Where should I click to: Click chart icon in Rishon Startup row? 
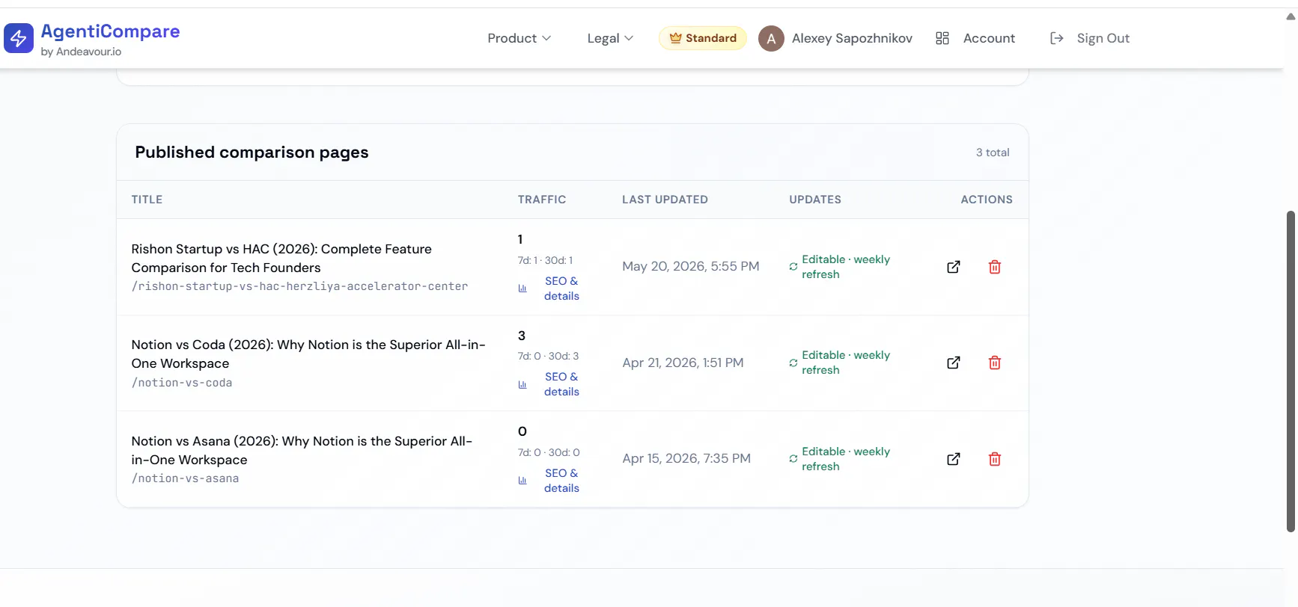coord(522,289)
